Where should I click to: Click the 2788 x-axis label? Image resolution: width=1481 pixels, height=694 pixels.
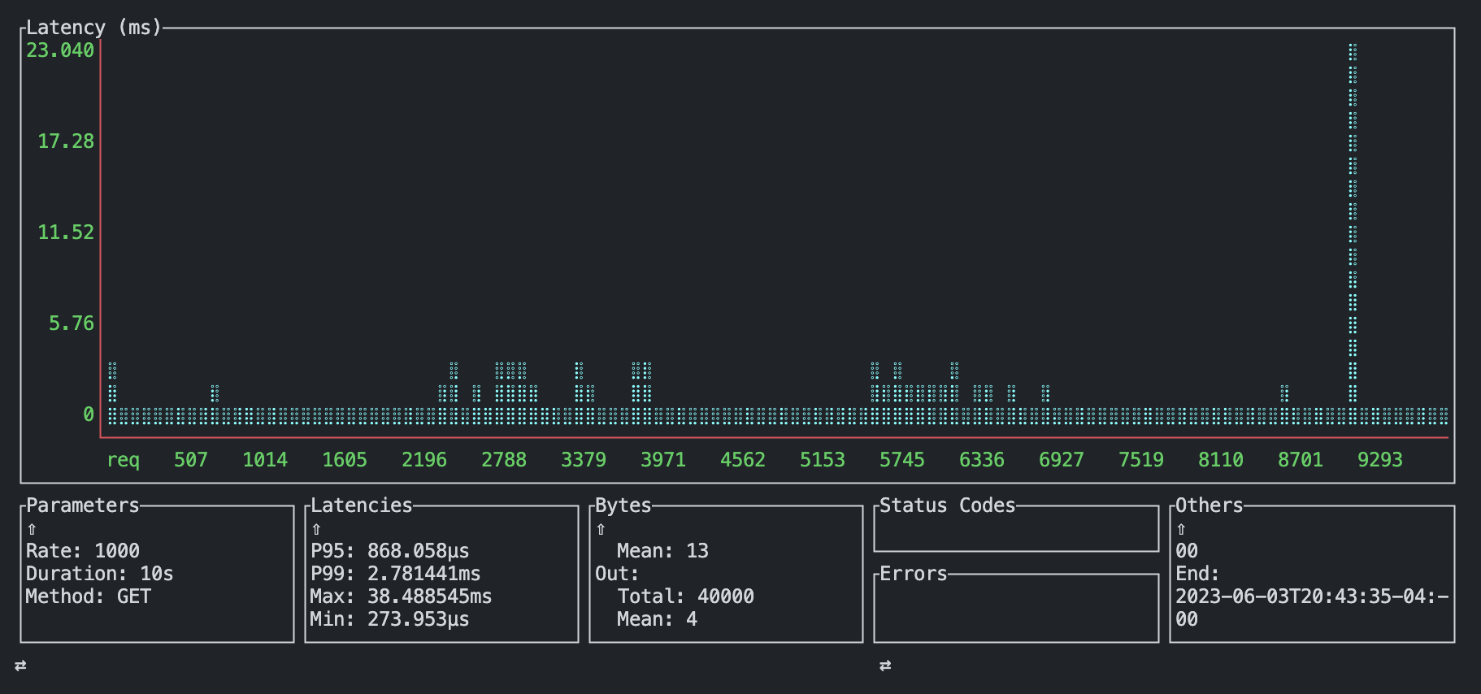504,460
